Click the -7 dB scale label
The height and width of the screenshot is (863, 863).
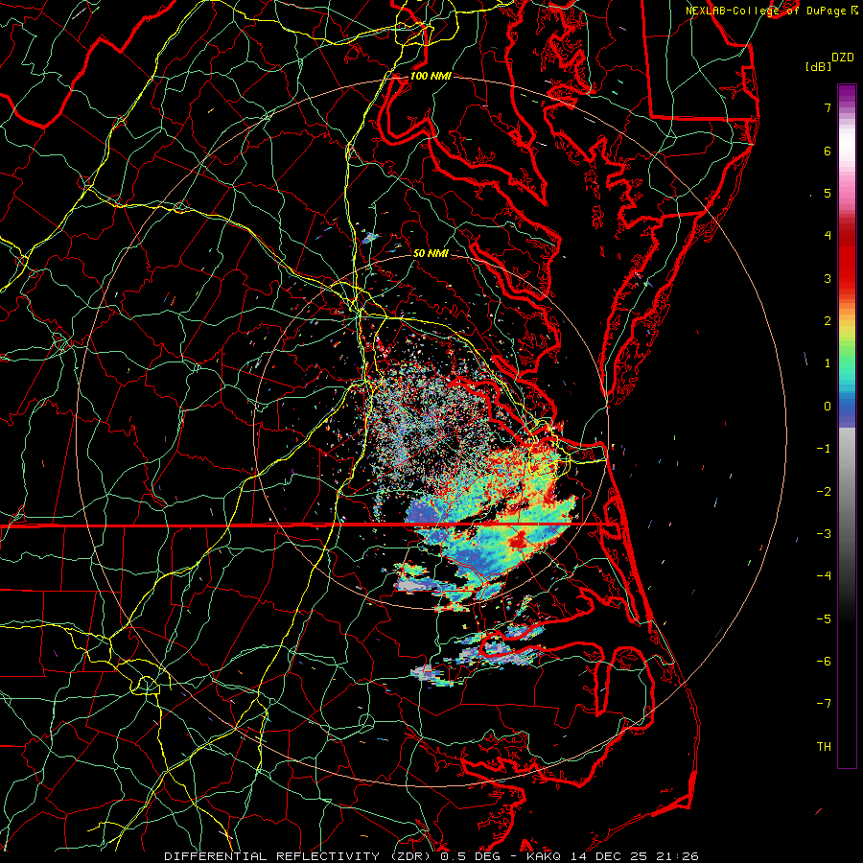[824, 704]
